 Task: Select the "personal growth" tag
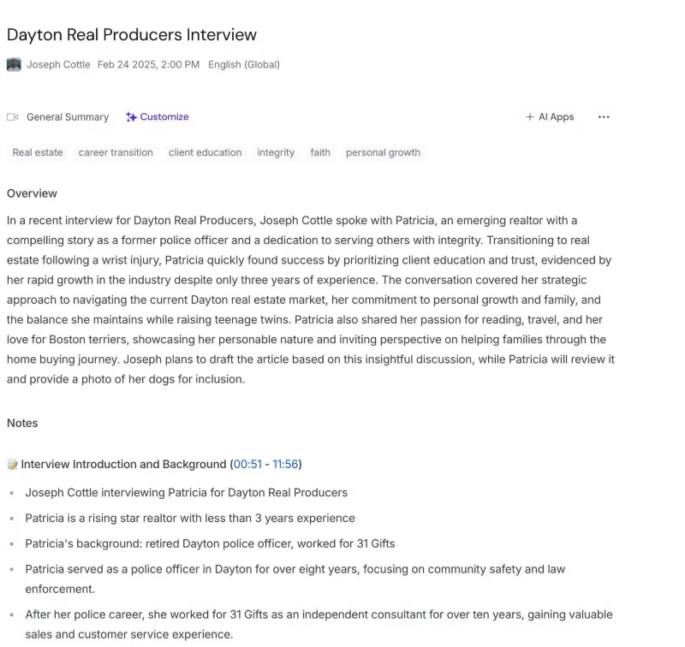tap(383, 152)
